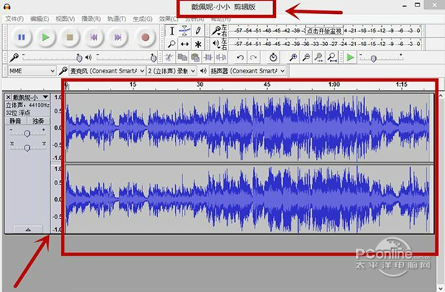Pick the Zoom magnifier tool
This screenshot has width=445, height=292.
coord(172,44)
